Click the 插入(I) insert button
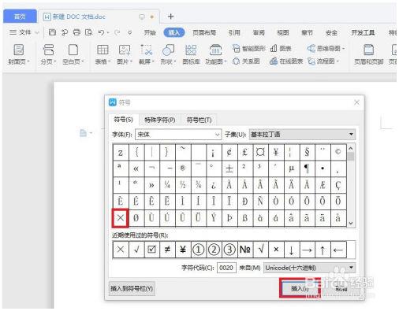Screen dimensions: 399x311 300,288
